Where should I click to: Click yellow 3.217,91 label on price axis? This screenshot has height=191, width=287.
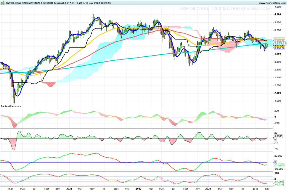279,46
